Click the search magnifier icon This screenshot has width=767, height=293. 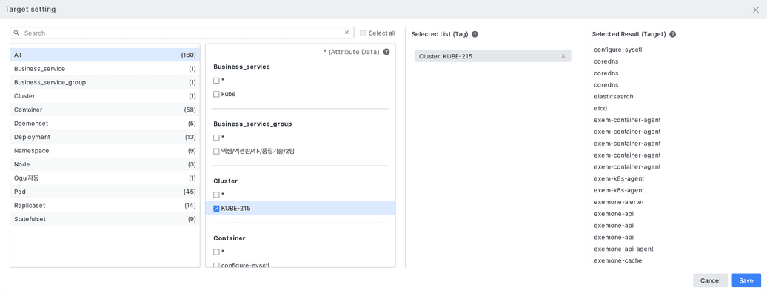(16, 33)
